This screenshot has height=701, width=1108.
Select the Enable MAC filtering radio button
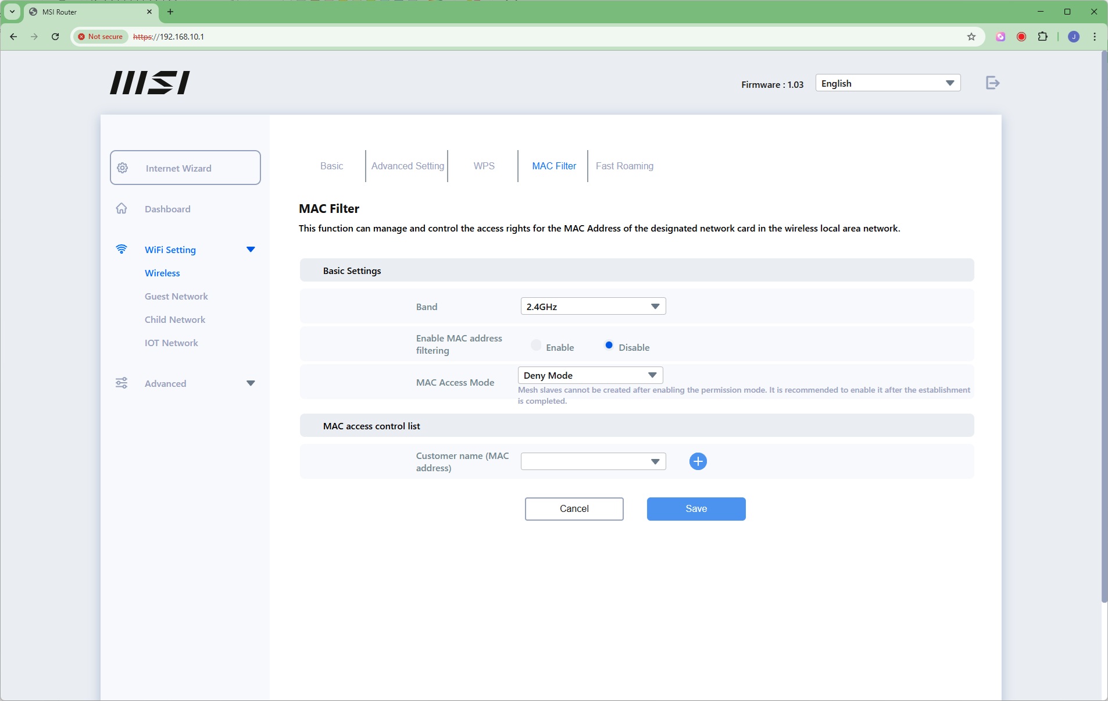coord(536,346)
